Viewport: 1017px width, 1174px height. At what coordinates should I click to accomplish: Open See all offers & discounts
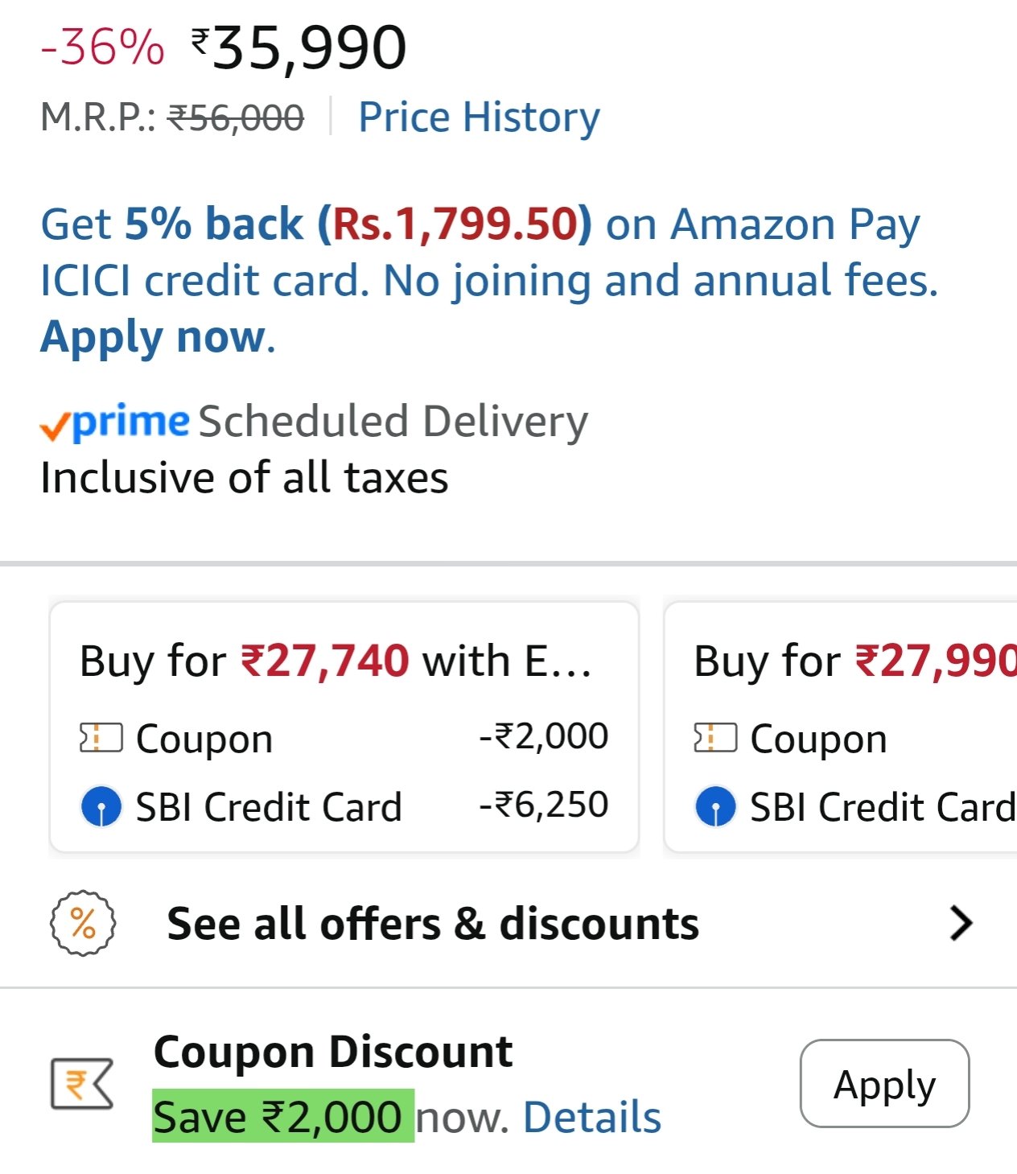(433, 923)
